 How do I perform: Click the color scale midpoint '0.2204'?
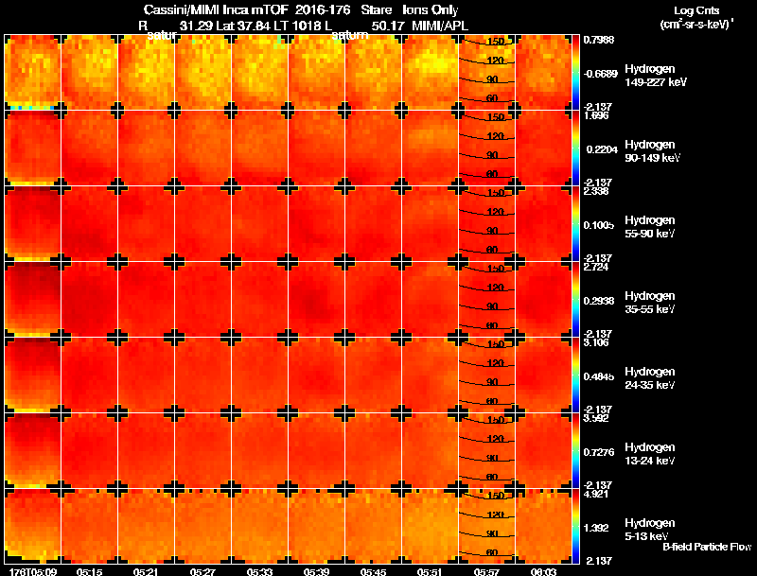[x=602, y=149]
